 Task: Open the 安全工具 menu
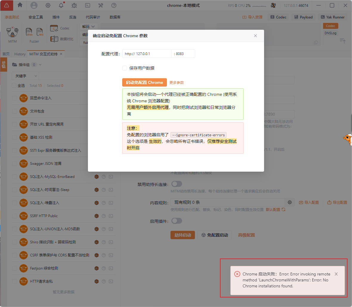36,17
